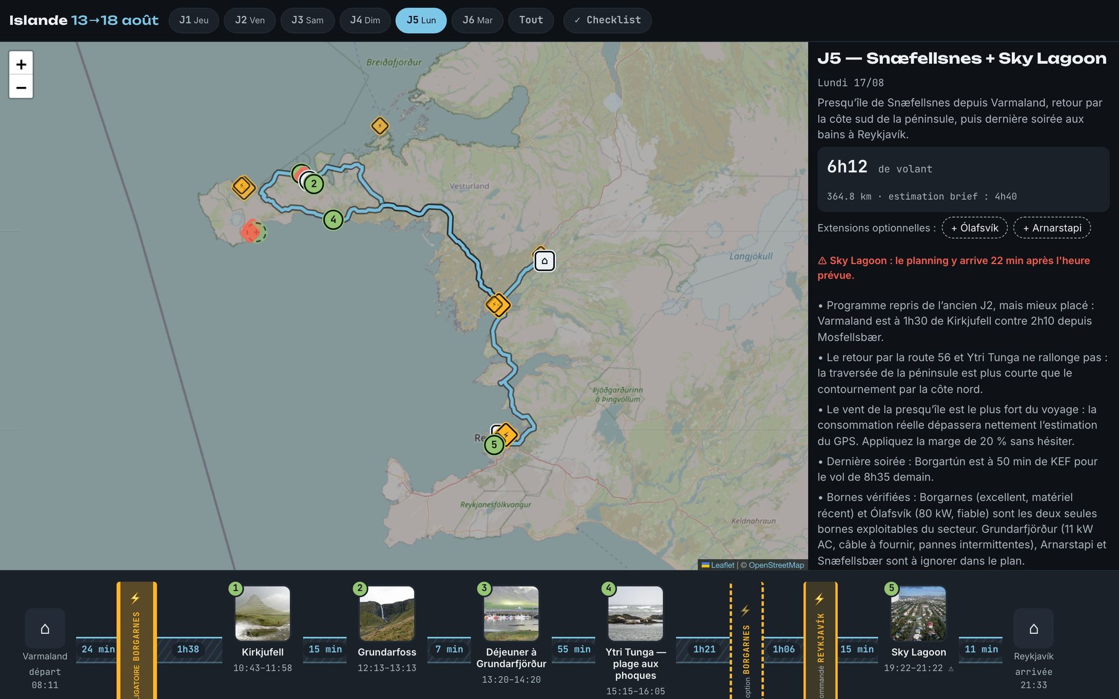Viewport: 1119px width, 699px height.
Task: Click the 1h21 drive segment
Action: 704,649
